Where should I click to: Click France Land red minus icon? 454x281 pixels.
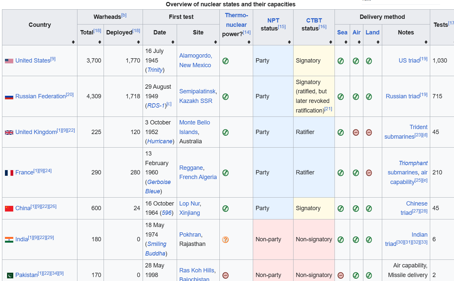point(369,173)
